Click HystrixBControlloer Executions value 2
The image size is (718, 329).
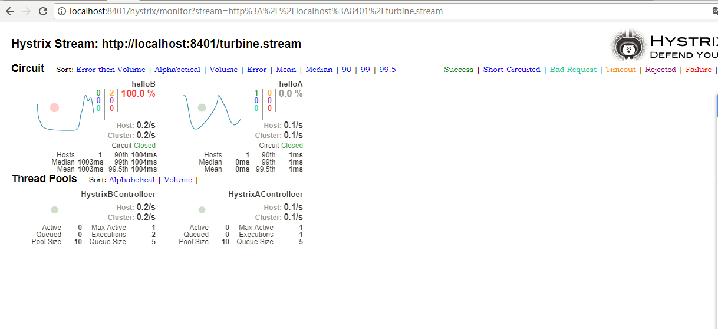[x=153, y=235]
